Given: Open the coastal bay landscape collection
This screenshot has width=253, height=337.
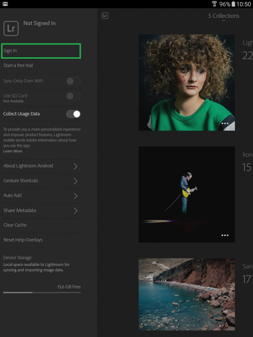Looking at the screenshot, I should pyautogui.click(x=187, y=294).
